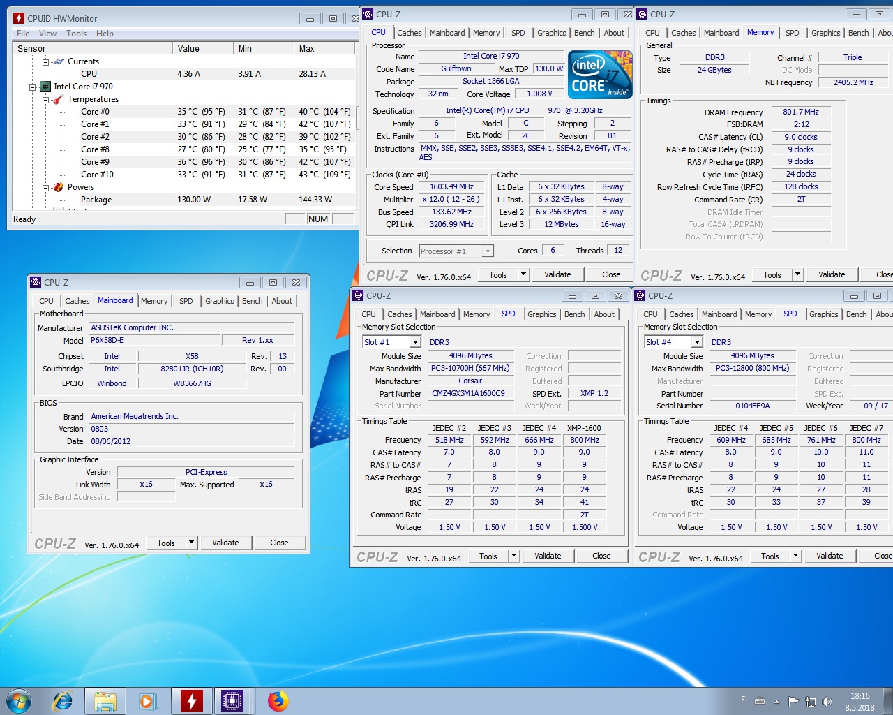Click the chip icon beside Intel Core i7 970

click(45, 87)
